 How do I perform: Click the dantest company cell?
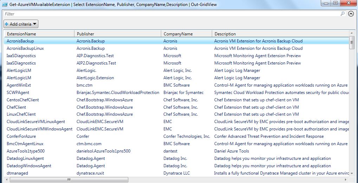170,151
